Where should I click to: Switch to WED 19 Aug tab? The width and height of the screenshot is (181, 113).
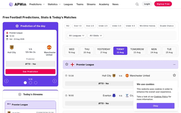72,51
